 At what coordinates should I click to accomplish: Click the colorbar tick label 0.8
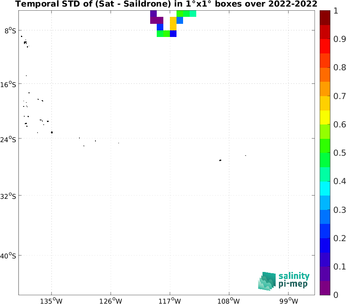point(339,67)
